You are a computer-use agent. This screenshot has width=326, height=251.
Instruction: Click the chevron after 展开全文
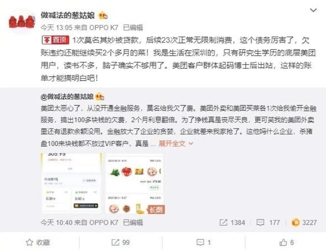point(191,144)
